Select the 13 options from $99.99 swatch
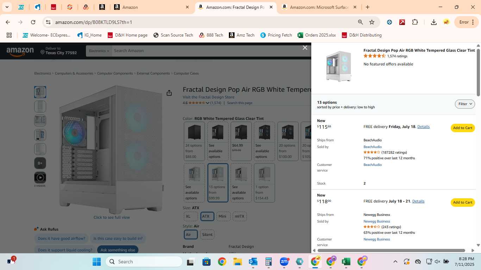 click(218, 183)
